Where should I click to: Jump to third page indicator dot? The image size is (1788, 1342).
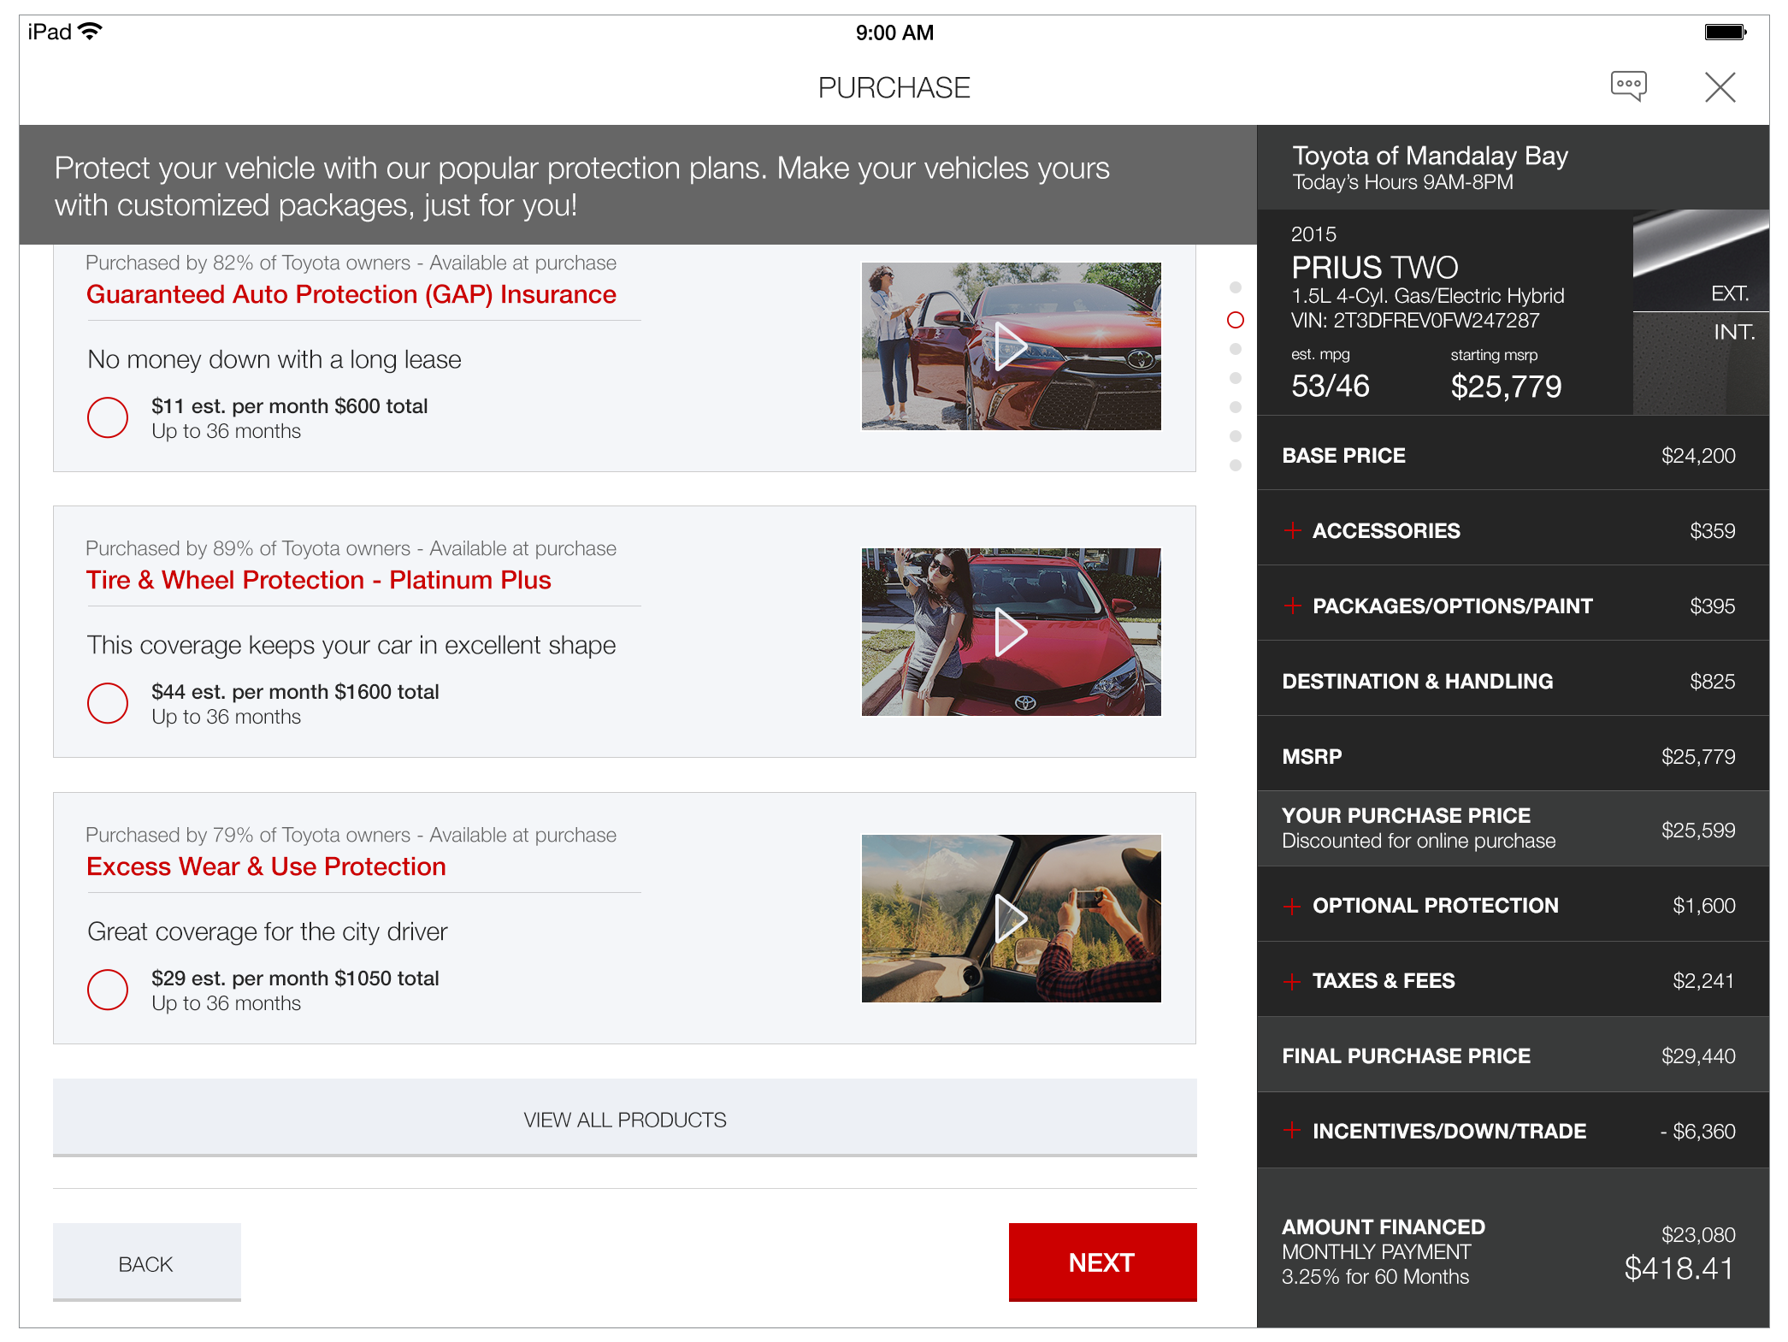click(1235, 349)
